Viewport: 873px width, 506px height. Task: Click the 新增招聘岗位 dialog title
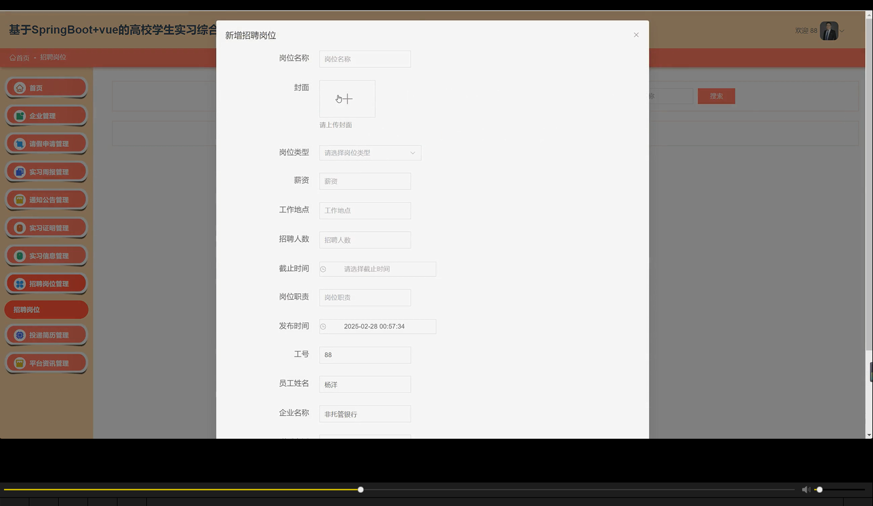(250, 36)
